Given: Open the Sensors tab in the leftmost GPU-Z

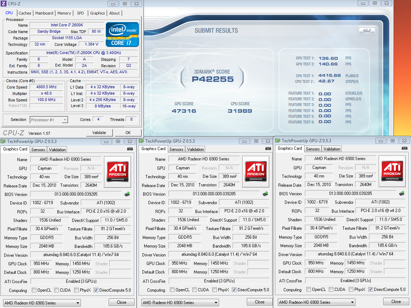Looking at the screenshot, I should (38, 150).
